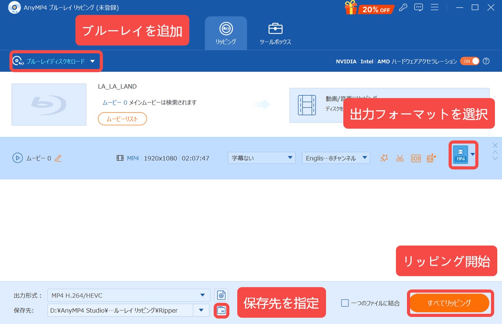
Task: Open 出力形式 MP4 H.264/HEVC dropdown
Action: click(128, 295)
